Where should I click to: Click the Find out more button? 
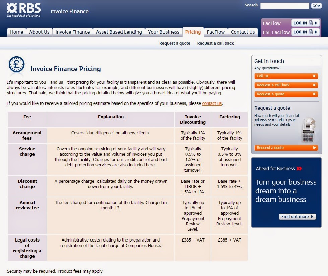pyautogui.click(x=297, y=217)
